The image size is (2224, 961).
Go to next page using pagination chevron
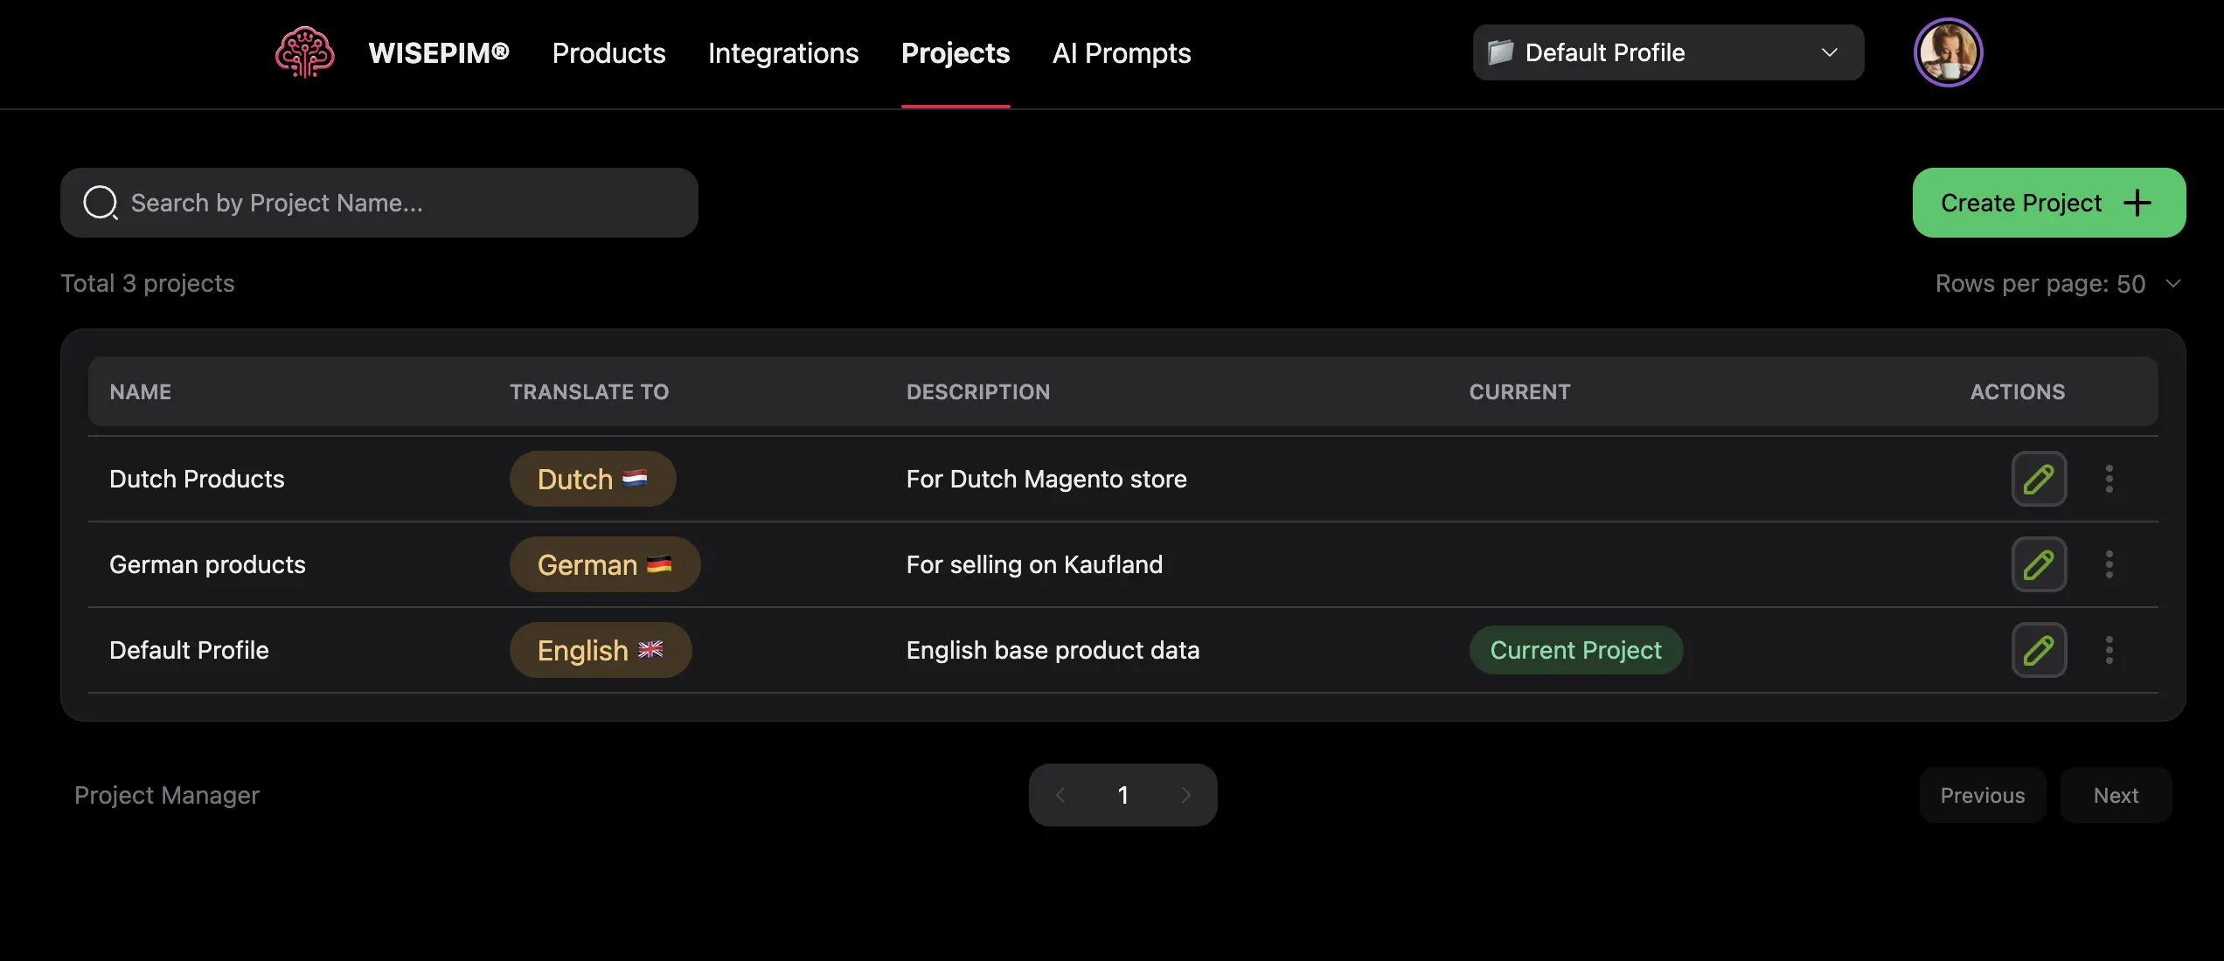(1185, 795)
